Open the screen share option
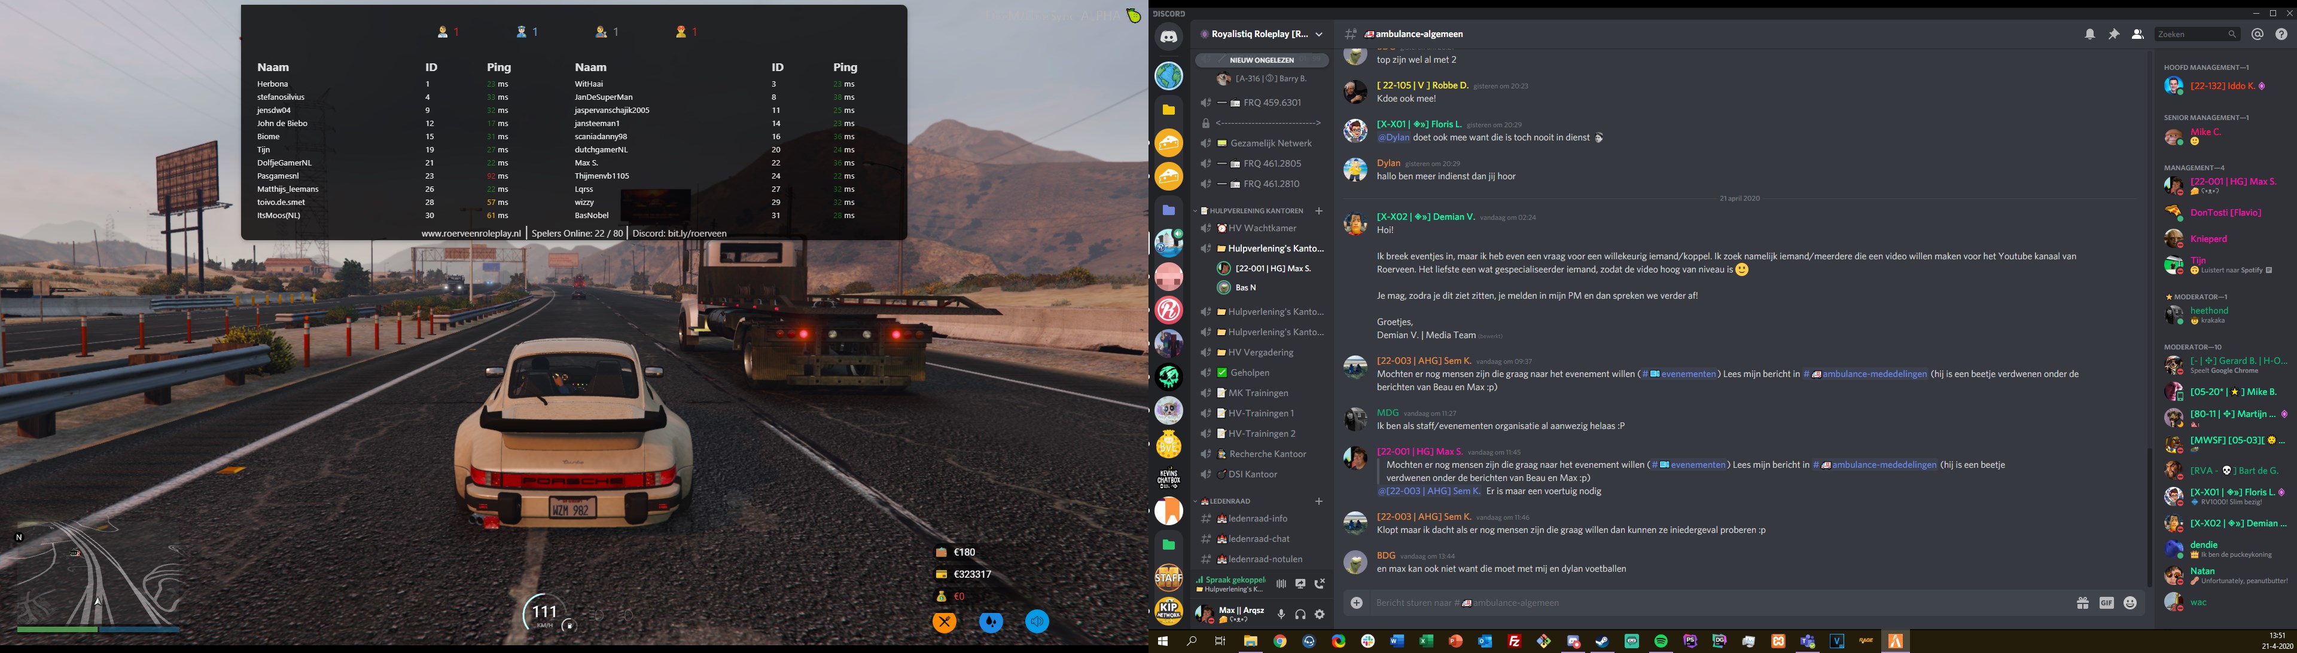 [1300, 584]
